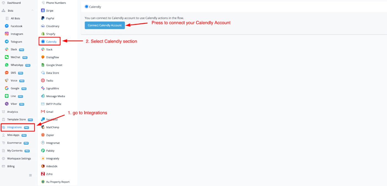Go to Analytics in sidebar
The width and height of the screenshot is (387, 186).
tap(12, 112)
